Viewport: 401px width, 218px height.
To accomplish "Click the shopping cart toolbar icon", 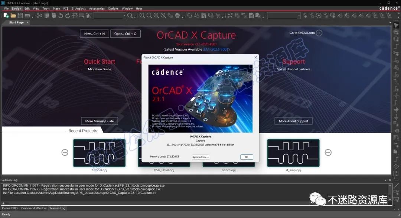I will [x=218, y=16].
